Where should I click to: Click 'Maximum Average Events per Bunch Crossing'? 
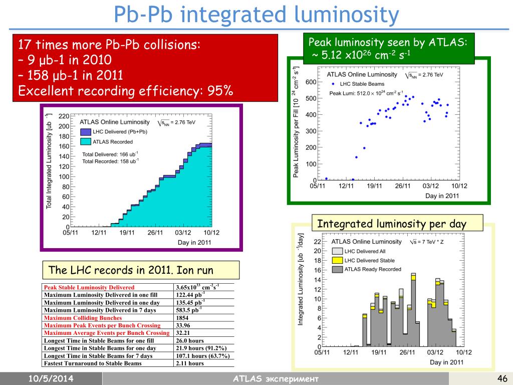[107, 333]
